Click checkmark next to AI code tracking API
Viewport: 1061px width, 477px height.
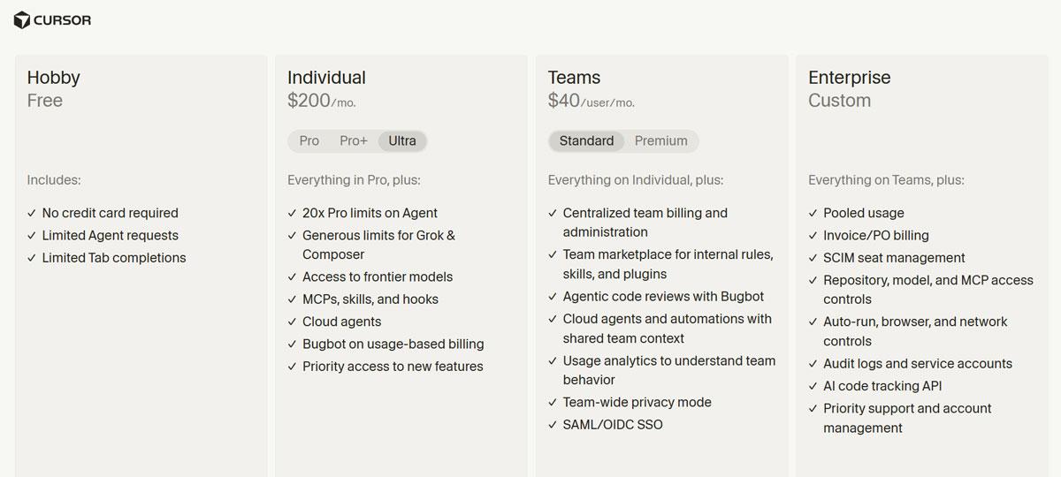(x=813, y=386)
